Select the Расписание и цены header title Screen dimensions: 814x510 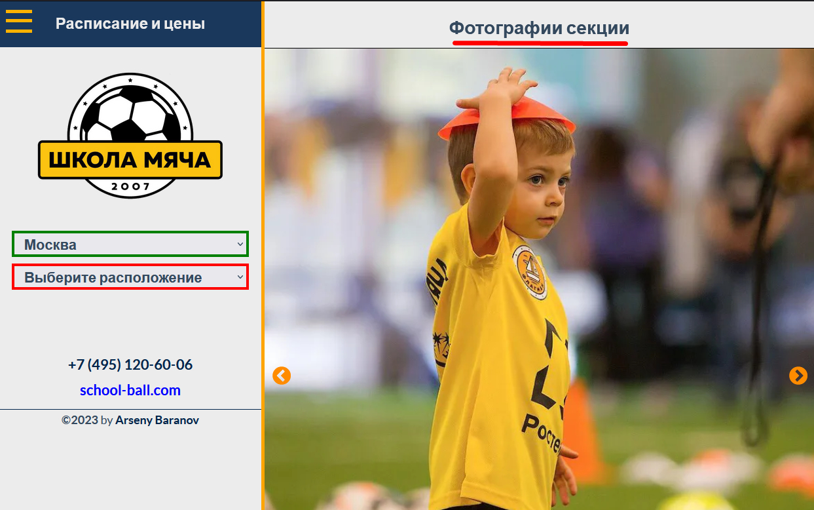point(130,24)
